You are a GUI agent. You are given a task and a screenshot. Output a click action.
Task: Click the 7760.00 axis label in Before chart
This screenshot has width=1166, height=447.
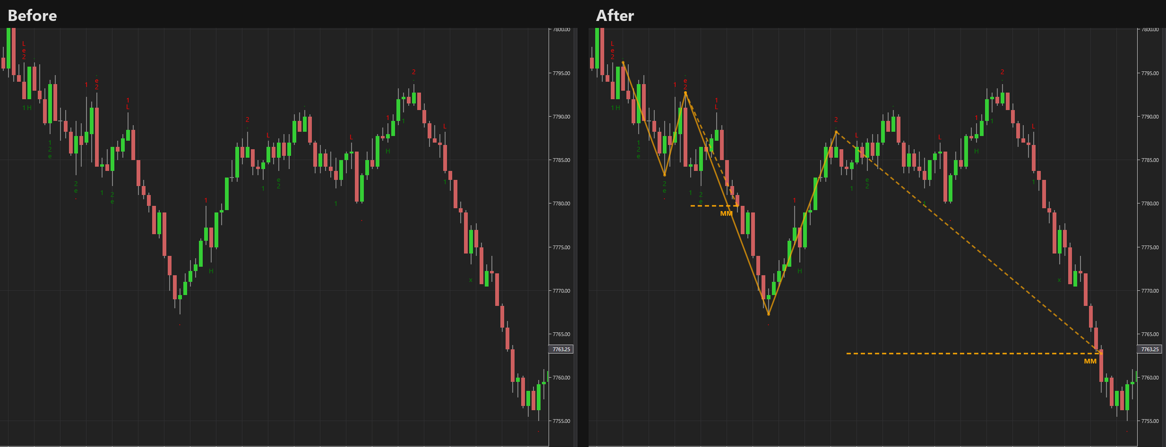pos(561,378)
